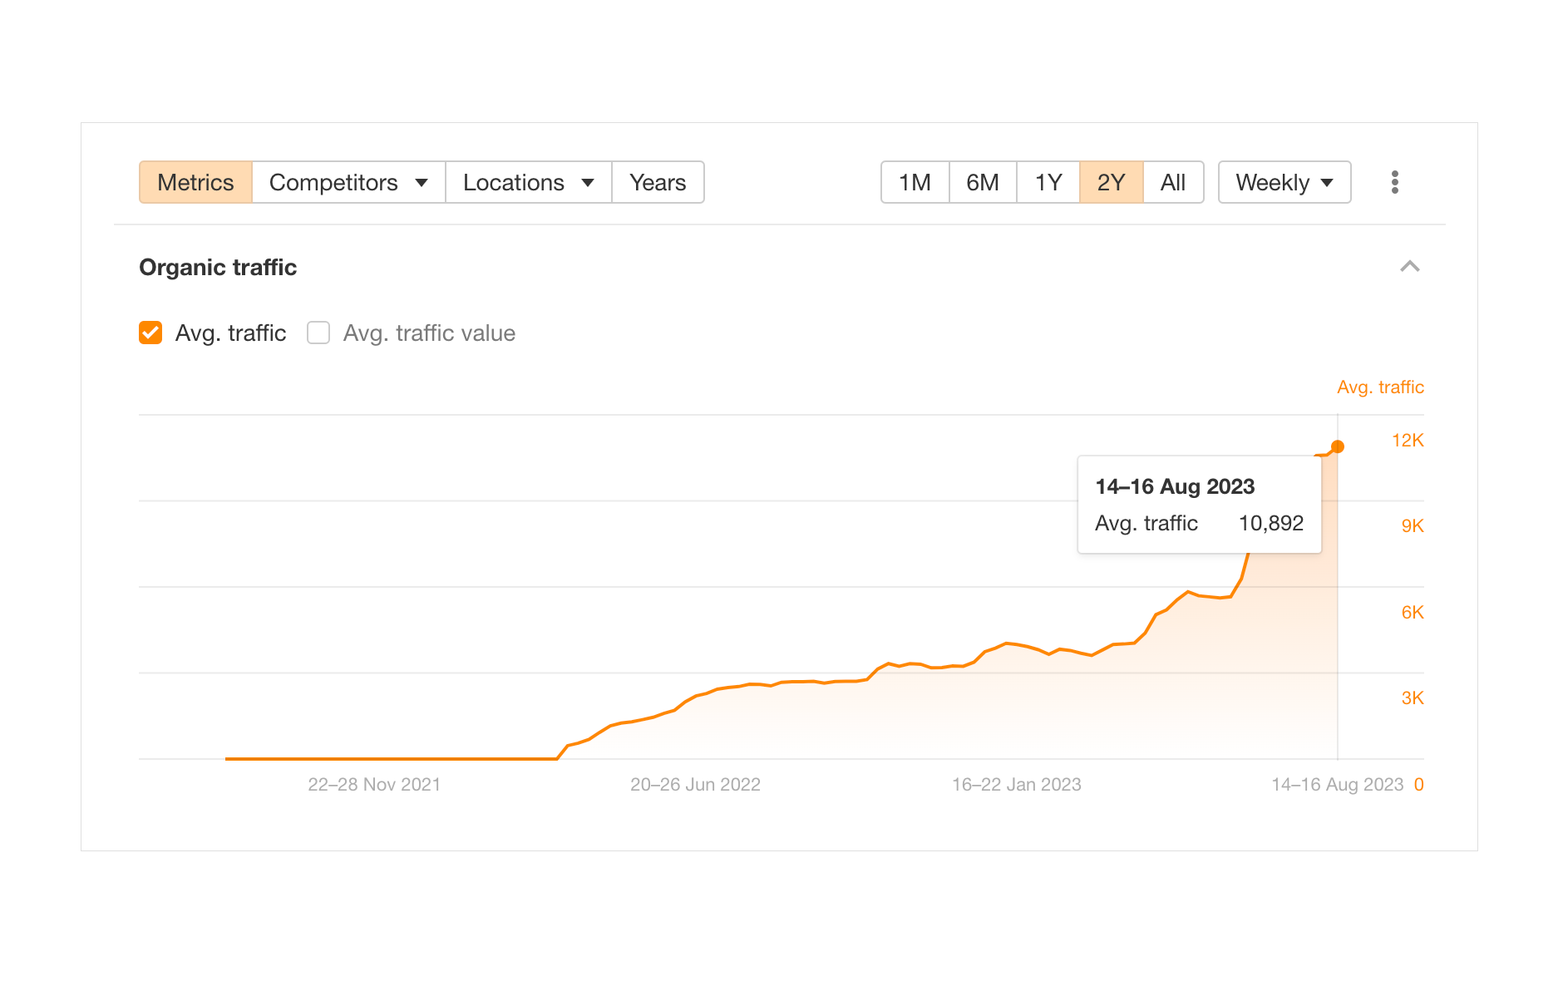Collapse the Organic traffic section chevron
Image resolution: width=1568 pixels, height=981 pixels.
[1409, 267]
